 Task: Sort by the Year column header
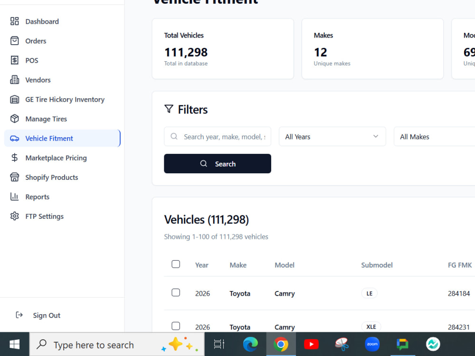click(x=202, y=265)
